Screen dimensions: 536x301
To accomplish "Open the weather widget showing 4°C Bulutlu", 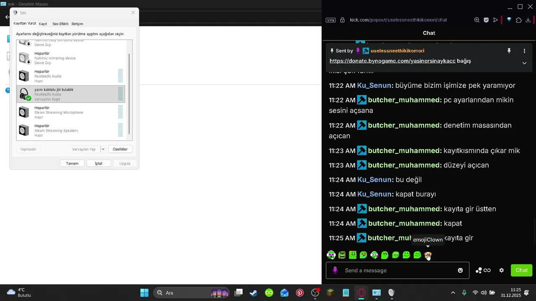I will click(x=19, y=293).
